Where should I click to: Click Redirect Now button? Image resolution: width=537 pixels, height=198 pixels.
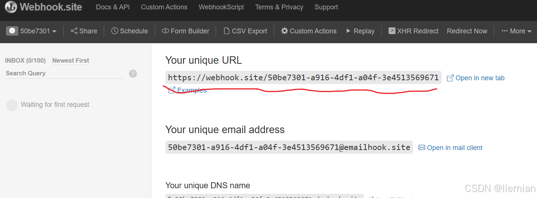(x=467, y=31)
